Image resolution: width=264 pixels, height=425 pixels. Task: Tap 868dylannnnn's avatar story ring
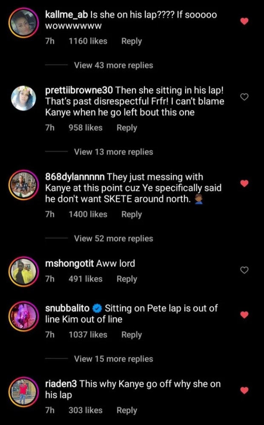coord(23,185)
